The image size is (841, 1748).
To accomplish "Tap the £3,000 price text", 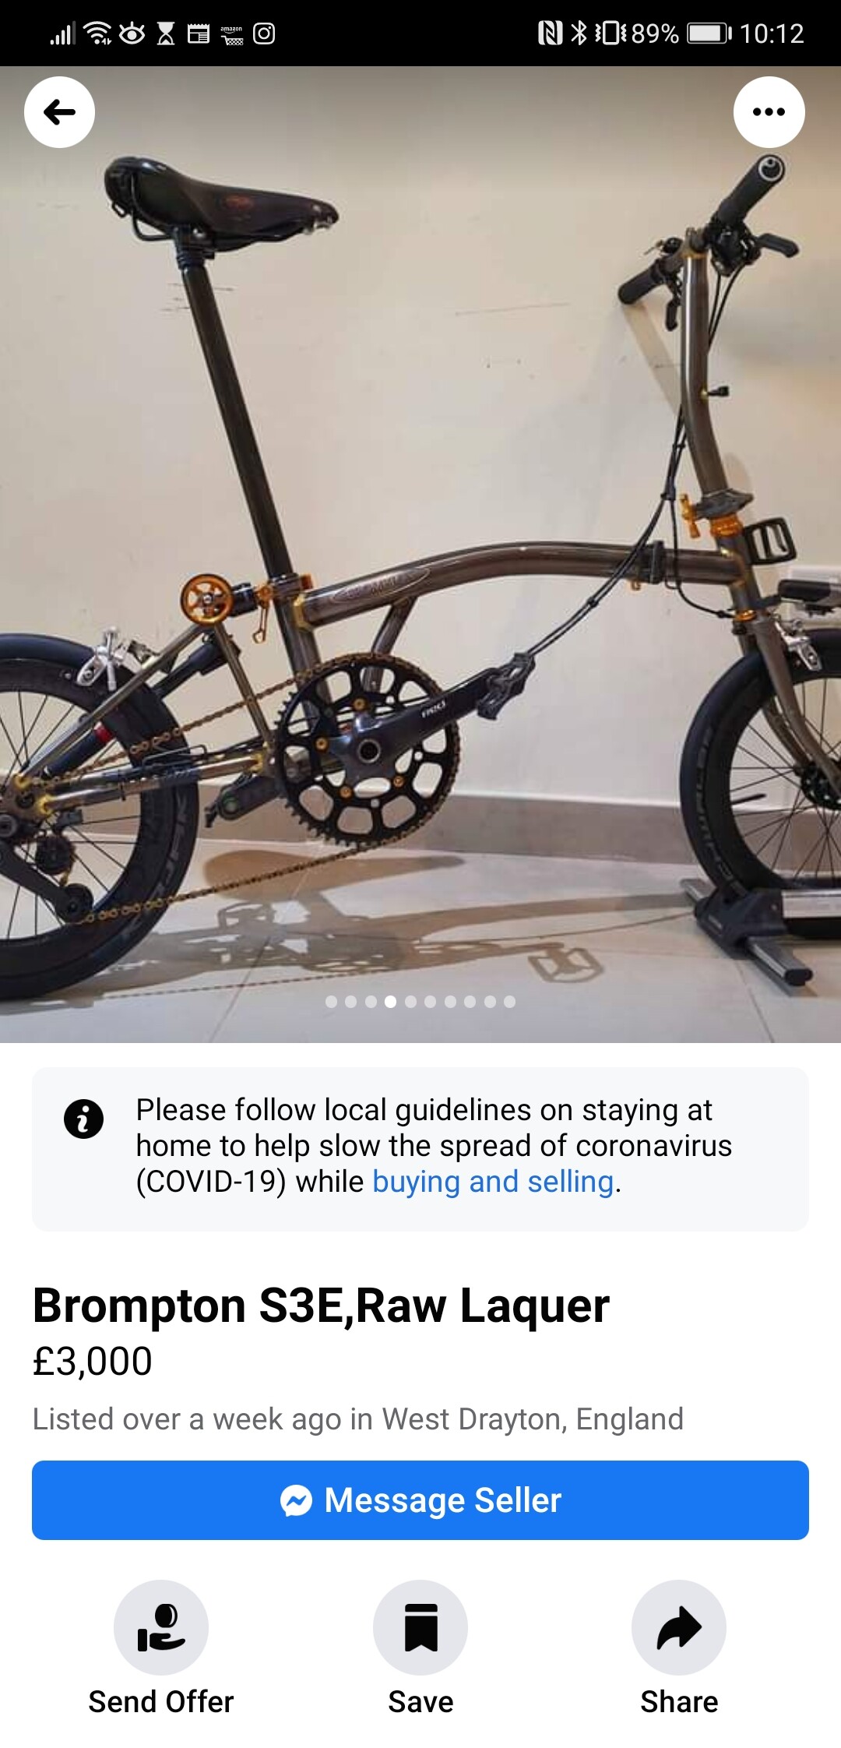I will pyautogui.click(x=93, y=1362).
